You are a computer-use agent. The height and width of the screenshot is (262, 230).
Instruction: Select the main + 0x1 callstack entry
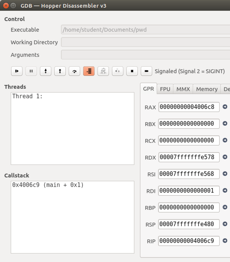point(48,185)
